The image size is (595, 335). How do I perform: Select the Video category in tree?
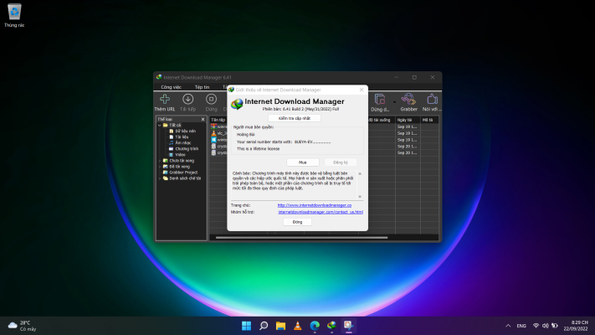[182, 154]
